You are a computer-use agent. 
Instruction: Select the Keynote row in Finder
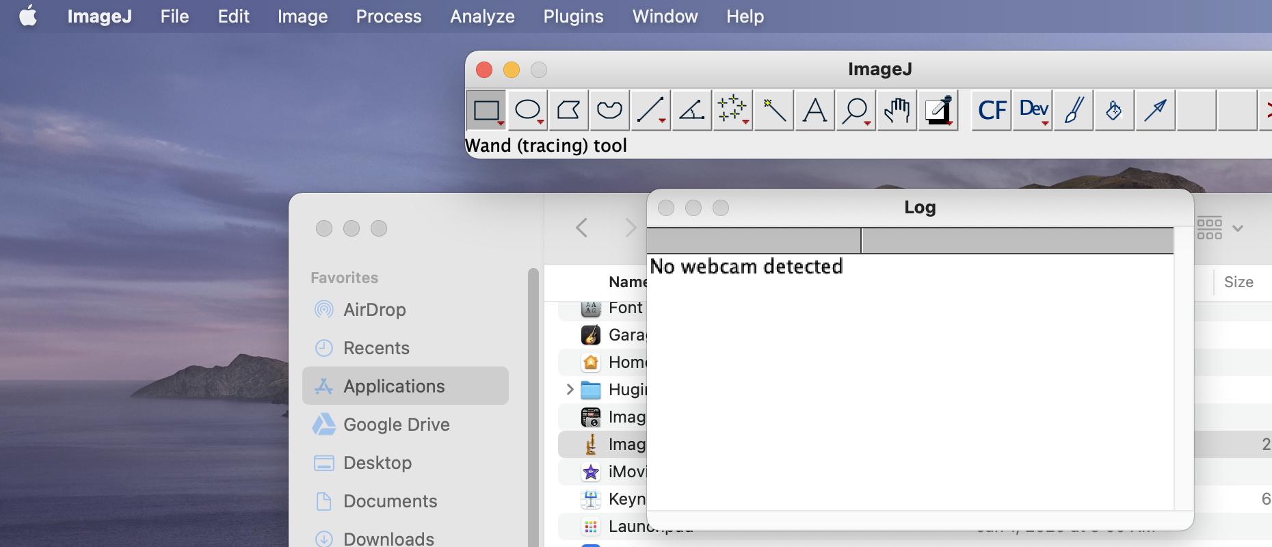602,499
